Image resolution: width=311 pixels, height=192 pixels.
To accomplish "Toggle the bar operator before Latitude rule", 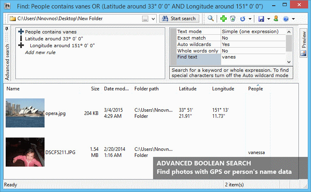I will click(21, 38).
